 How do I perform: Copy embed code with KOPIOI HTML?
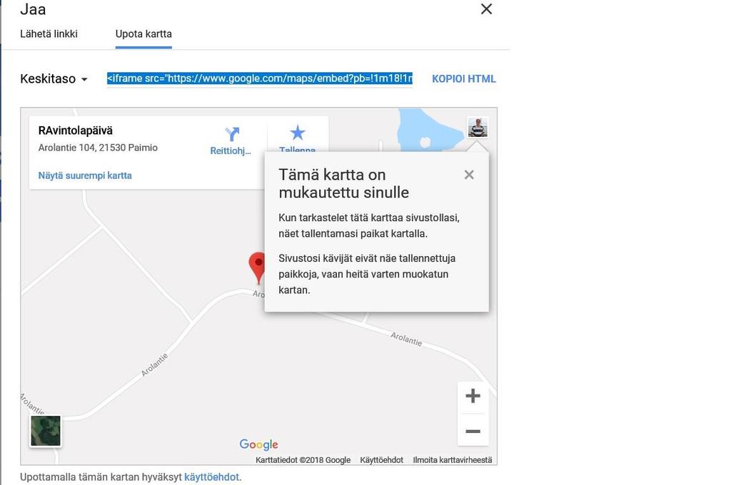(463, 78)
